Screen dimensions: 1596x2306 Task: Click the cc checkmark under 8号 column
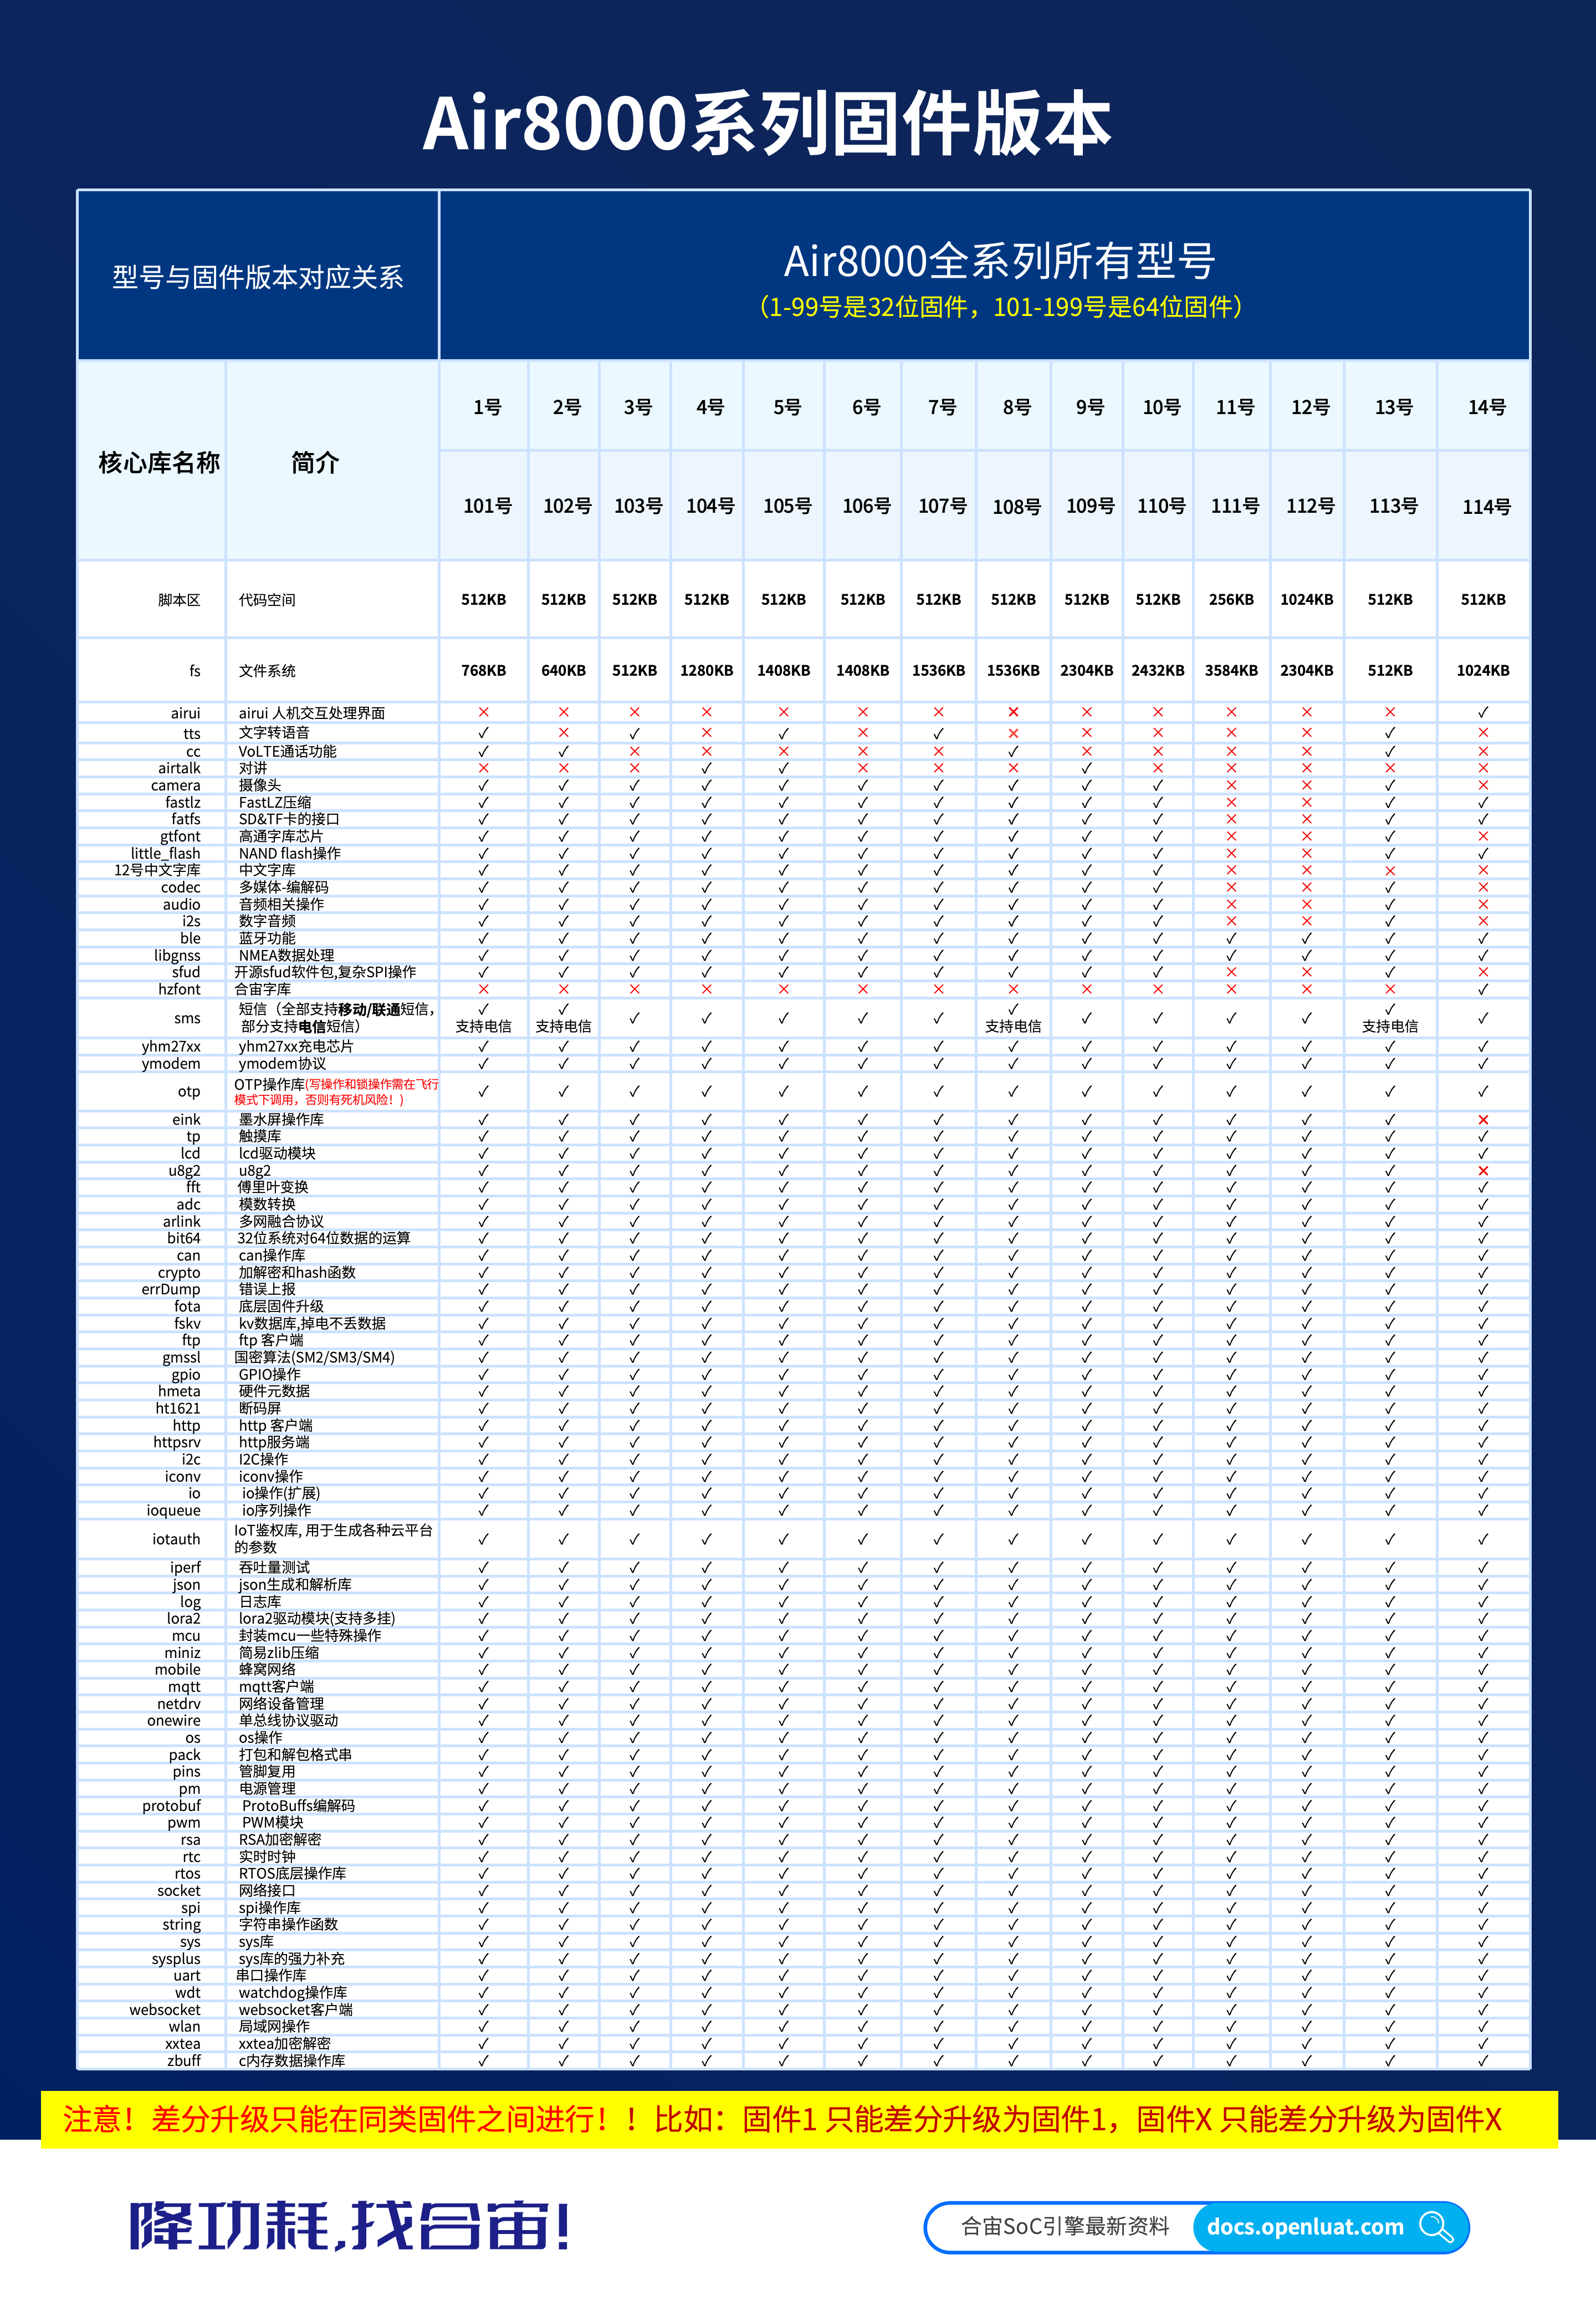[x=1013, y=751]
